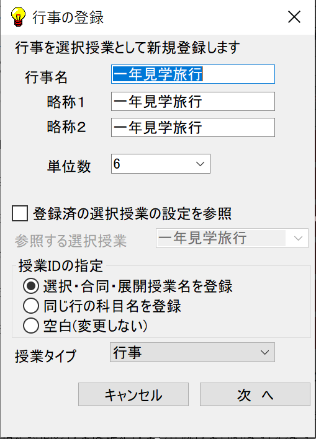This screenshot has height=439, width=316.
Task: Click the 授業タイプ label
Action: click(x=46, y=357)
